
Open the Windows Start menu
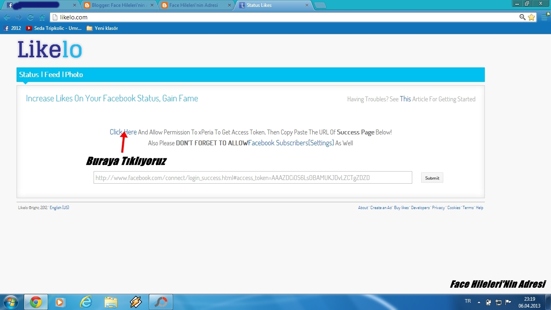pos(10,302)
